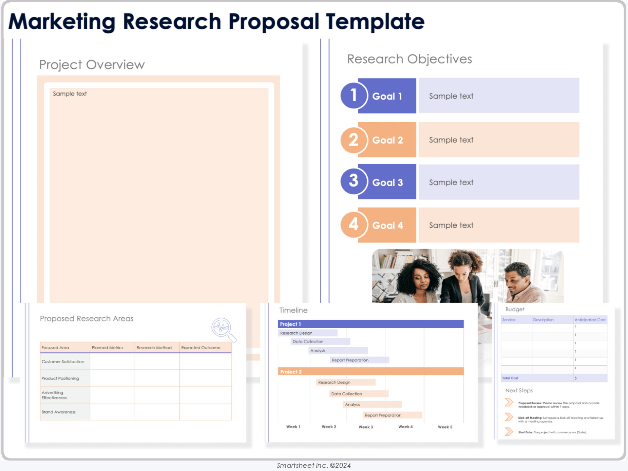The height and width of the screenshot is (471, 628).
Task: Click the Week 3 axis label
Action: [366, 427]
